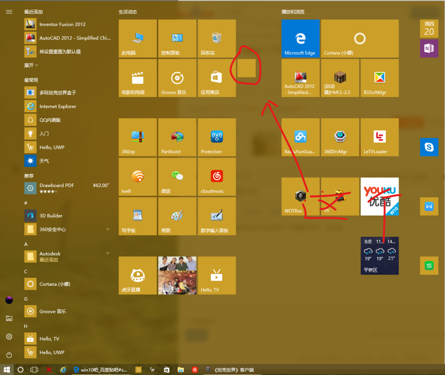
Task: Open the BaiduYunGuanjia tile
Action: tap(301, 137)
